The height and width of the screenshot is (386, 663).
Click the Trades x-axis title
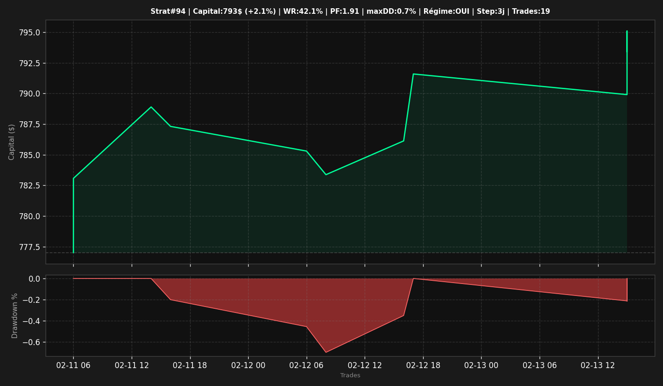[x=350, y=375]
